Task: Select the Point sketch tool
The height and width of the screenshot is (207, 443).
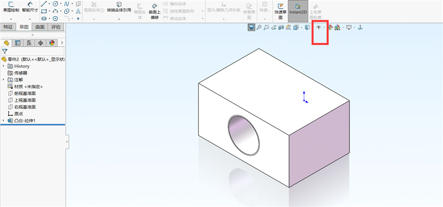Action: point(78,19)
